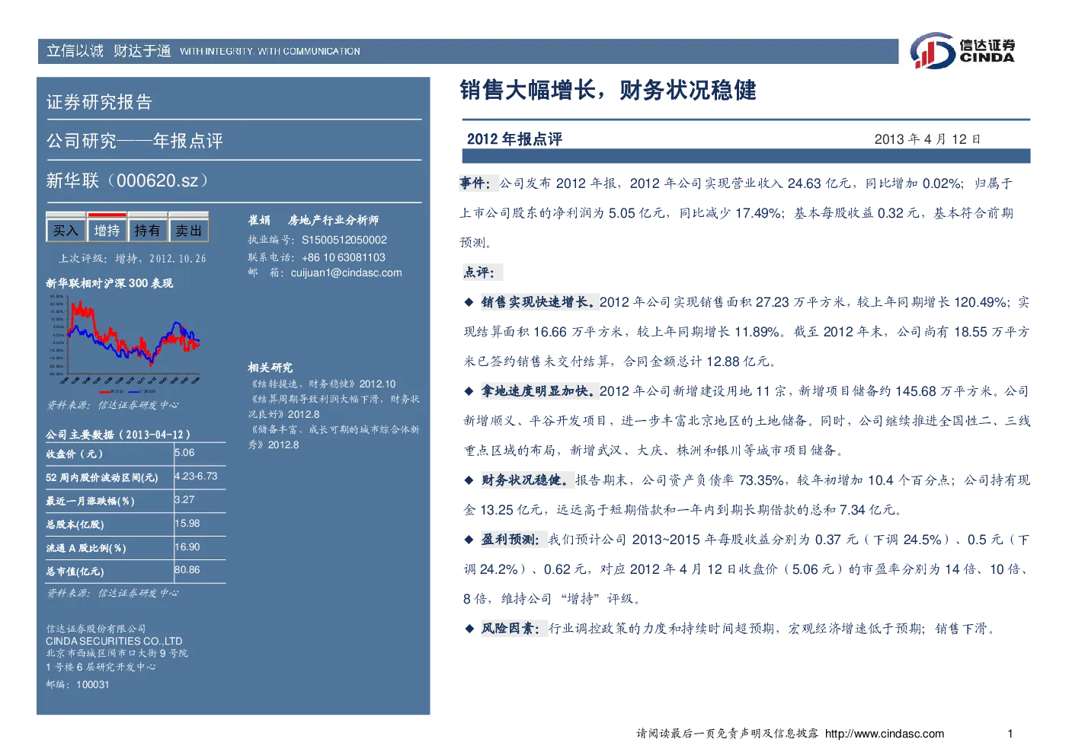Screen dimensions: 1069x755
Task: Click the email cuijuan1@cindasc.com
Action: tap(346, 272)
